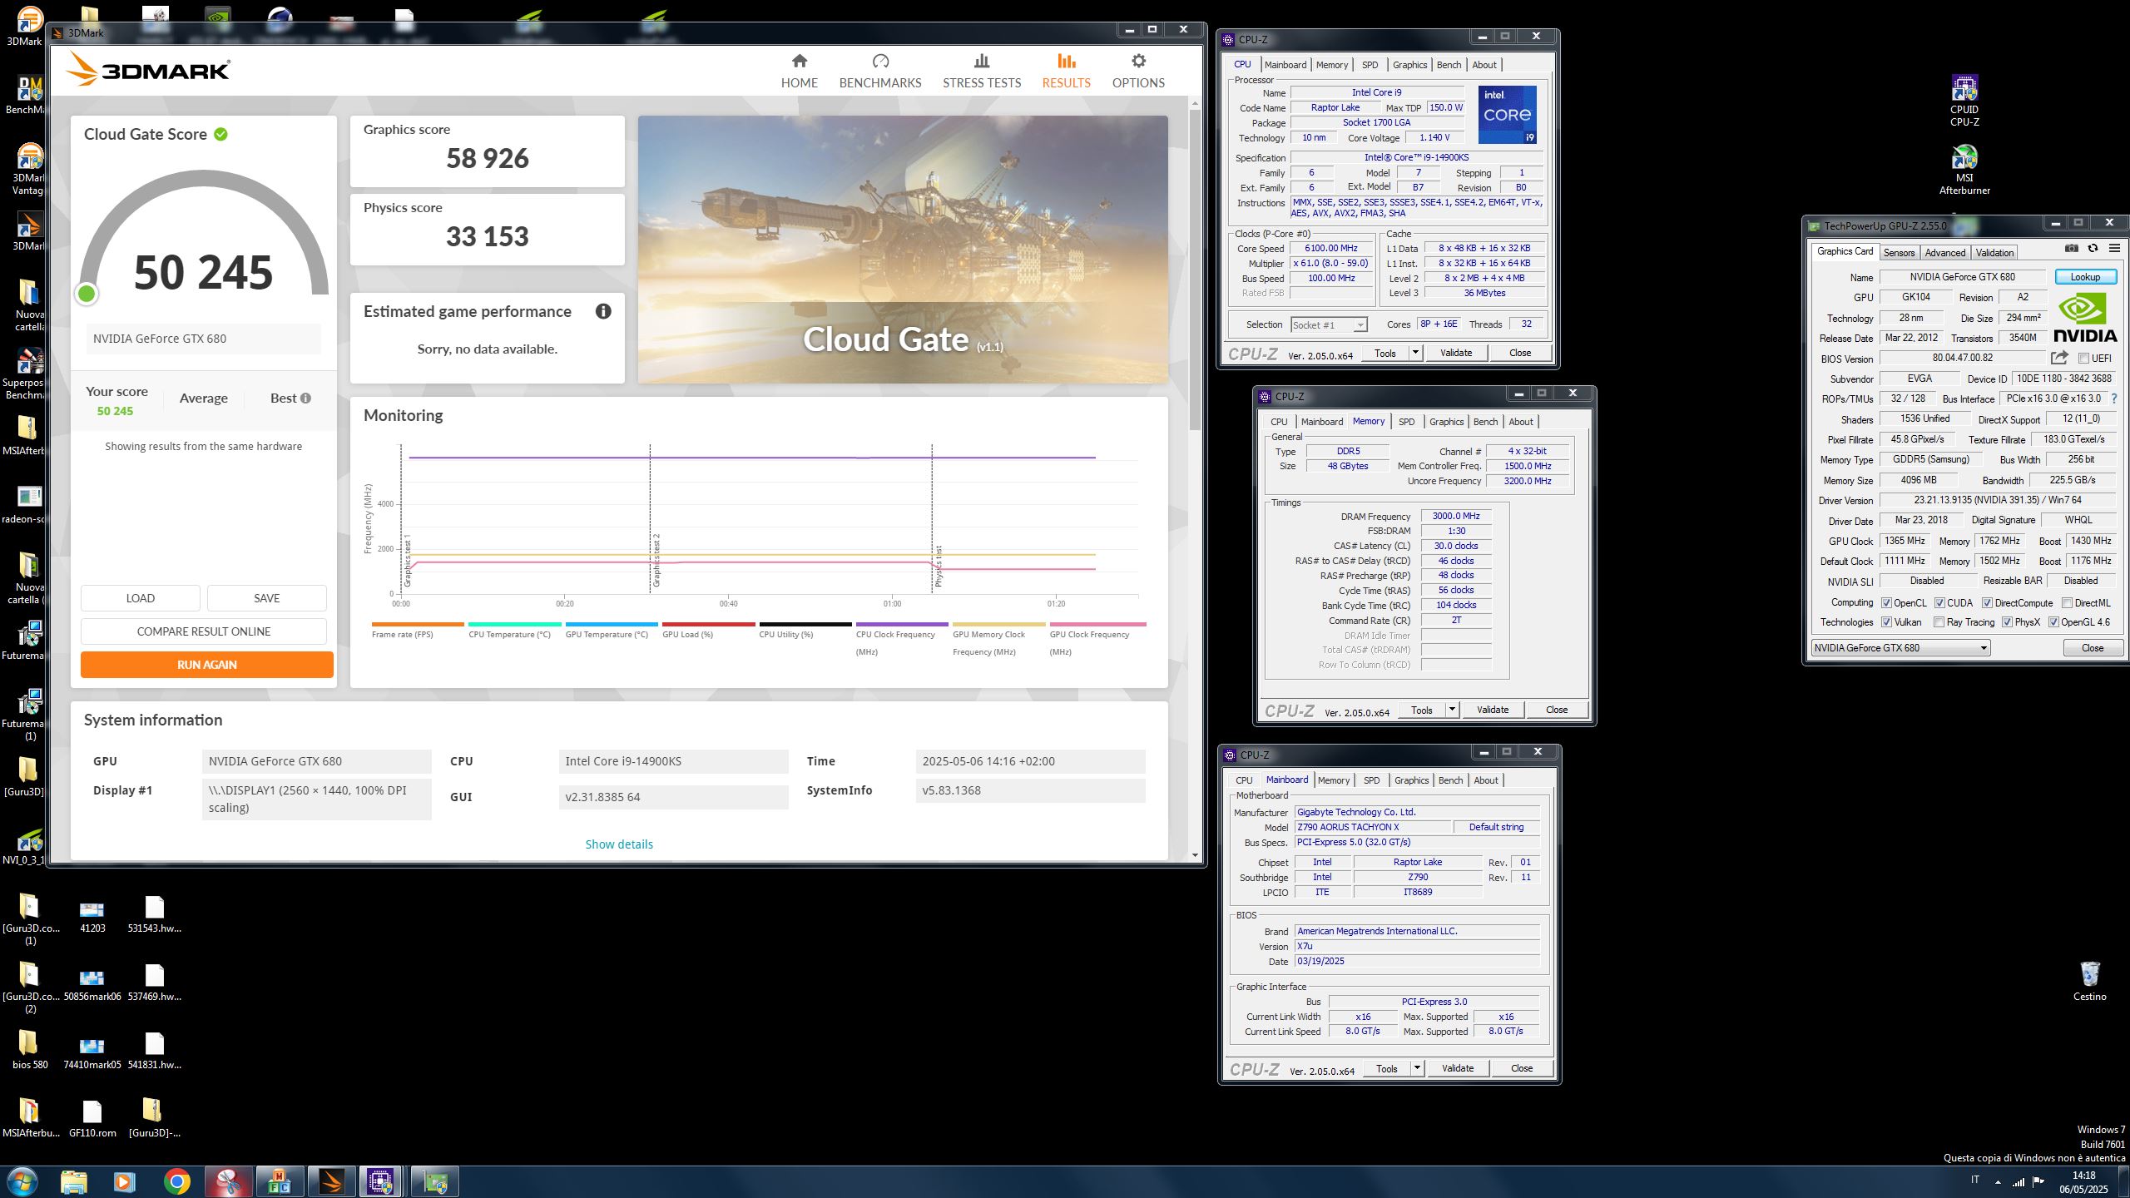Click the Average tab in score comparison
This screenshot has height=1198, width=2130.
point(203,399)
